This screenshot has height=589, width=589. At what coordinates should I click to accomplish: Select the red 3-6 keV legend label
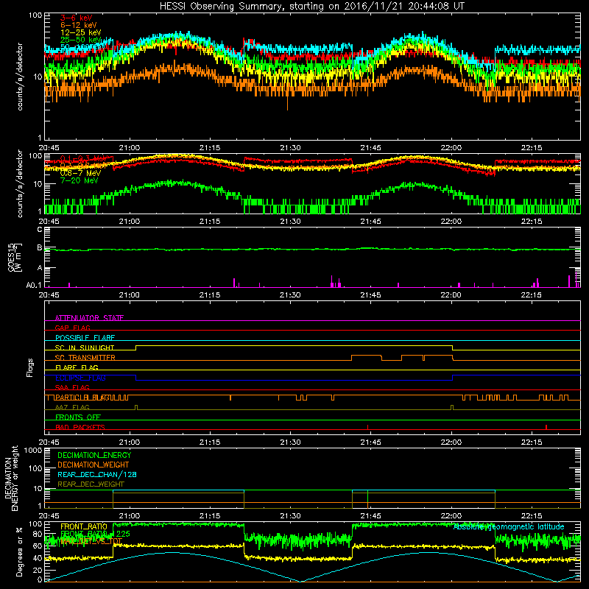coord(76,18)
